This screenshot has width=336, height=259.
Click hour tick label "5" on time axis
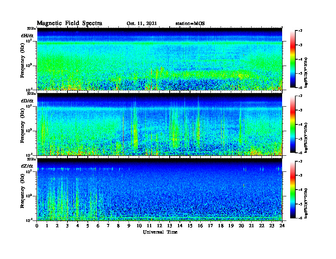click(x=88, y=226)
